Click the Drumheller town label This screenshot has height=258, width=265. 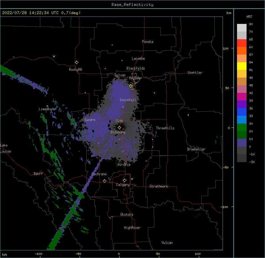point(196,149)
